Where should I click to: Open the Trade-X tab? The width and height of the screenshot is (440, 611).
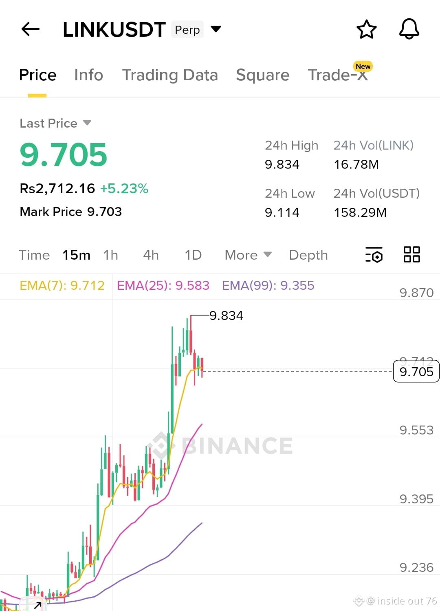pyautogui.click(x=338, y=75)
